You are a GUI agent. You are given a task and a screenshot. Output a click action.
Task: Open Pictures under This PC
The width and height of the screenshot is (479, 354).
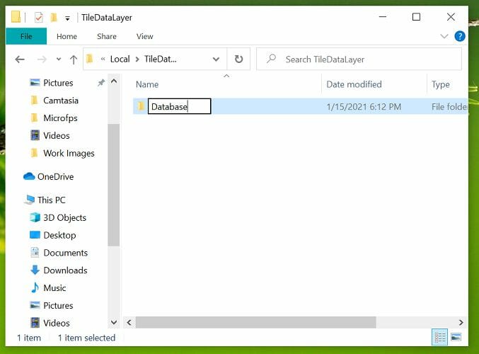tap(58, 305)
